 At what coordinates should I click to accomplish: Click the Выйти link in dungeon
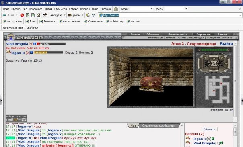pyautogui.click(x=226, y=44)
